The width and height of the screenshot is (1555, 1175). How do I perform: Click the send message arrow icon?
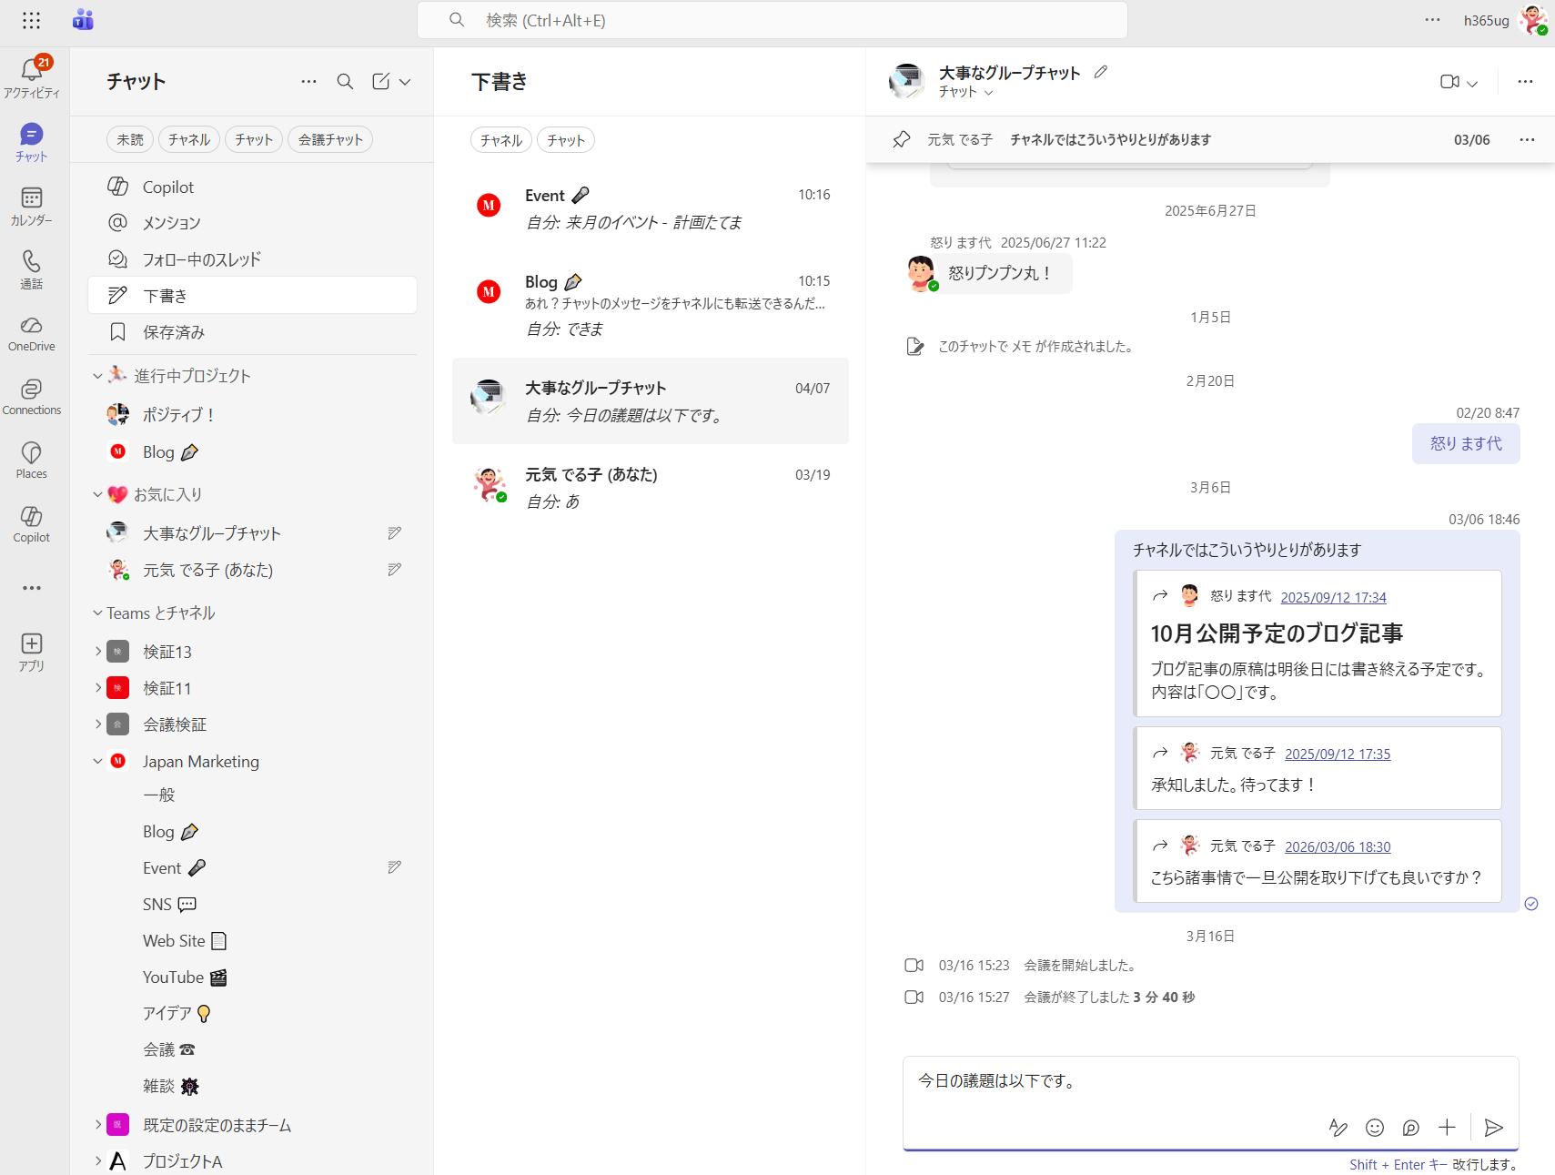[1493, 1128]
